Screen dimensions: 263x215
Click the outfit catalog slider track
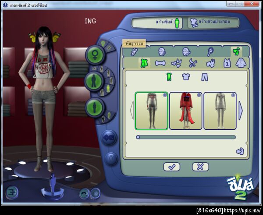tap(186, 137)
